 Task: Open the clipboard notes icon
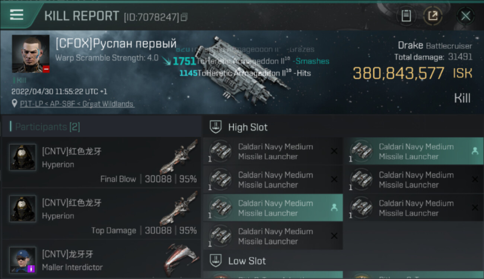tap(406, 16)
